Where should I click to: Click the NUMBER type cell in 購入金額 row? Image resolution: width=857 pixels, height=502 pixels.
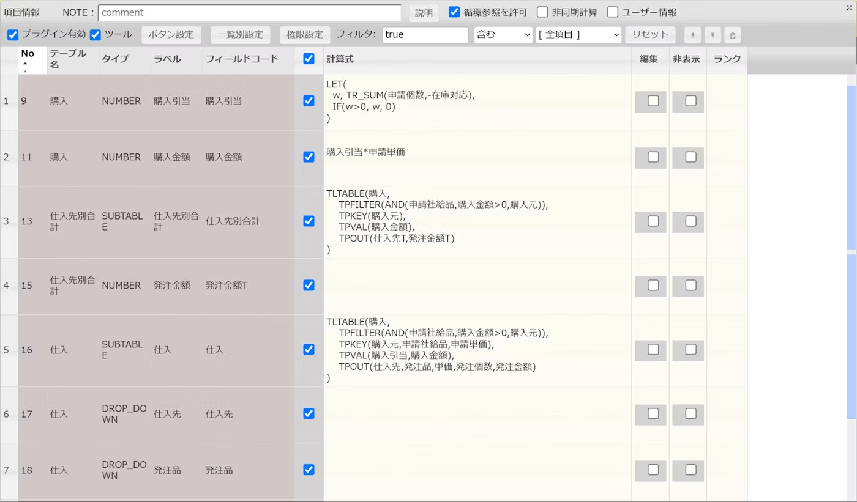coord(125,157)
